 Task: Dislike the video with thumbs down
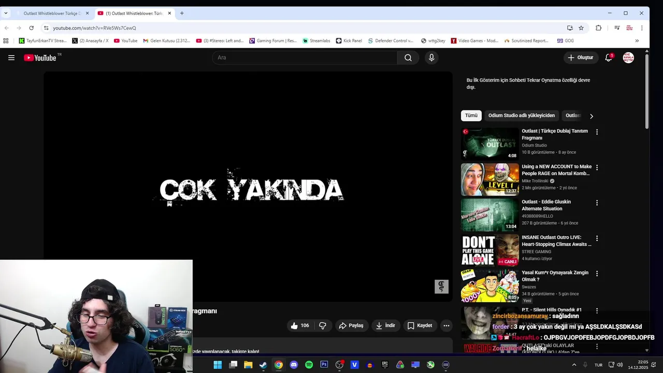323,325
